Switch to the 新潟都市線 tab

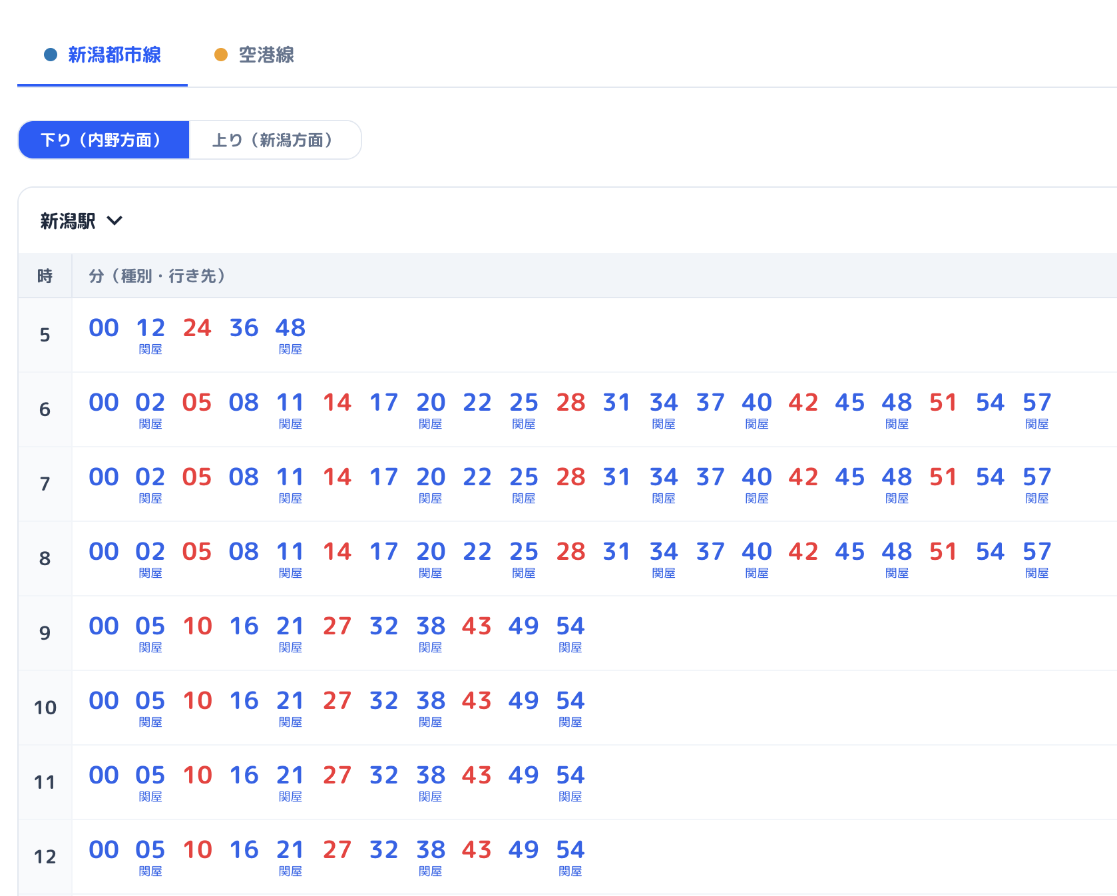(103, 55)
